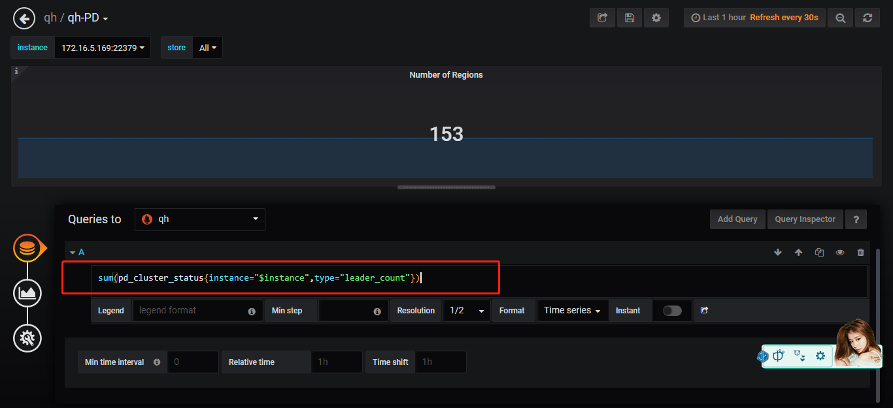
Task: Click the floating widget portrait thumbnail
Action: pos(858,342)
